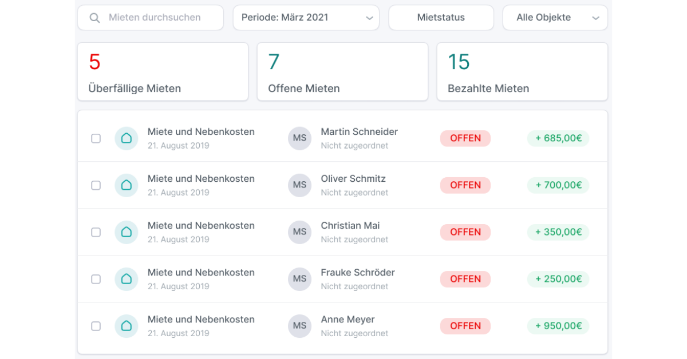687x359 pixels.
Task: Focus the Mieten durchsuchen search field
Action: click(x=151, y=18)
